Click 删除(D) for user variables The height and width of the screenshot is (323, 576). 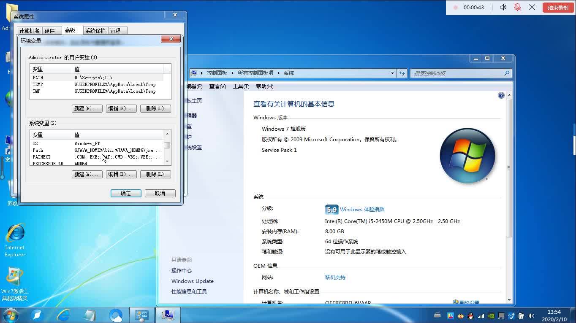[x=155, y=108]
